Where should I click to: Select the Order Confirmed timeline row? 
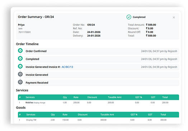[101, 51]
